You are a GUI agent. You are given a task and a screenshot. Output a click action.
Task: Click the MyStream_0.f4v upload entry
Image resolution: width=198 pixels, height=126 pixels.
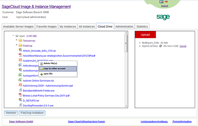pos(155,43)
